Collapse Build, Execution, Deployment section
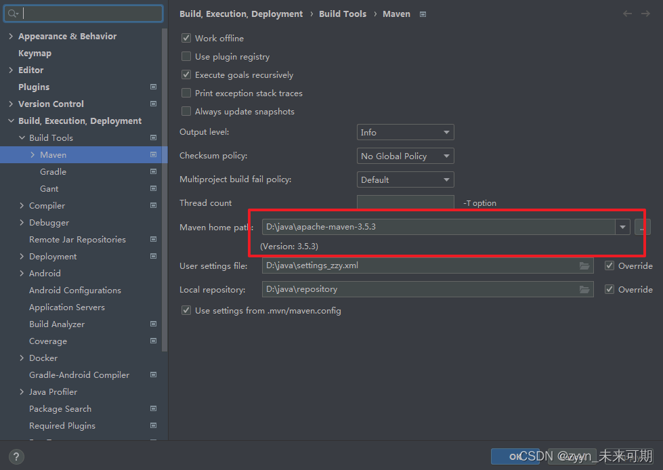The image size is (663, 470). [11, 121]
